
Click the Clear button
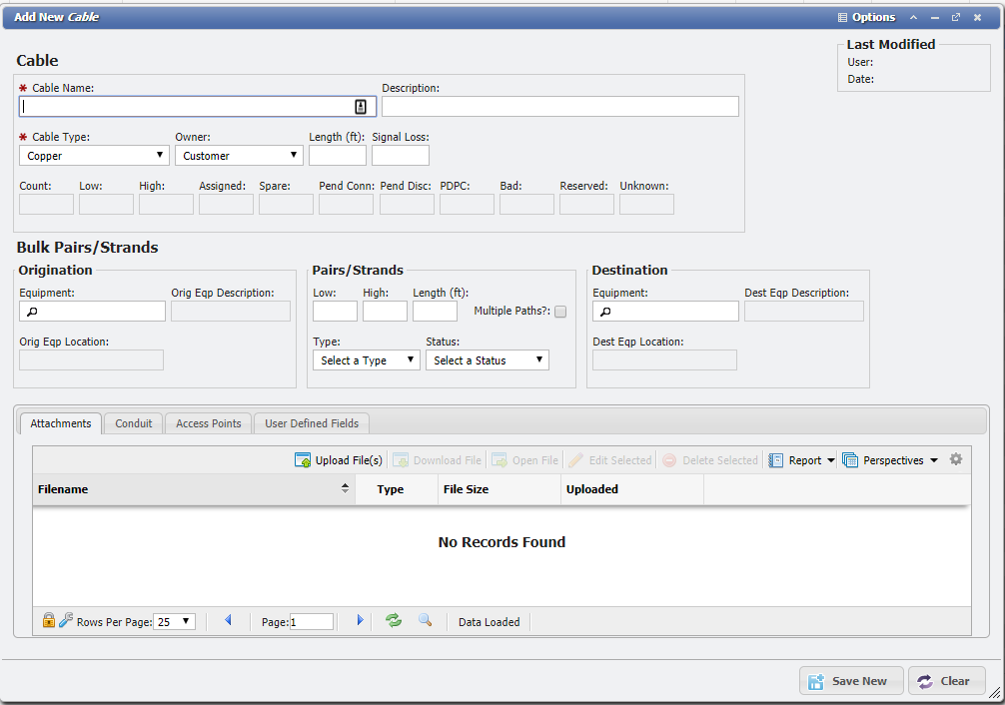point(947,681)
